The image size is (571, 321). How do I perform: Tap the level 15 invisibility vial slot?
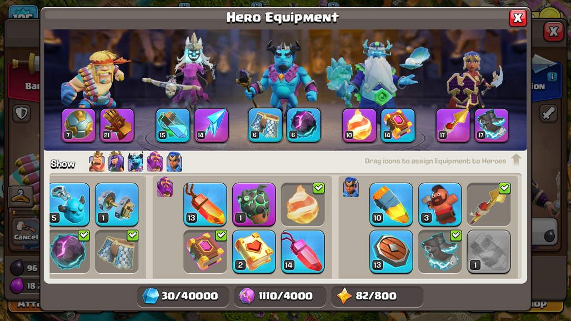[173, 126]
